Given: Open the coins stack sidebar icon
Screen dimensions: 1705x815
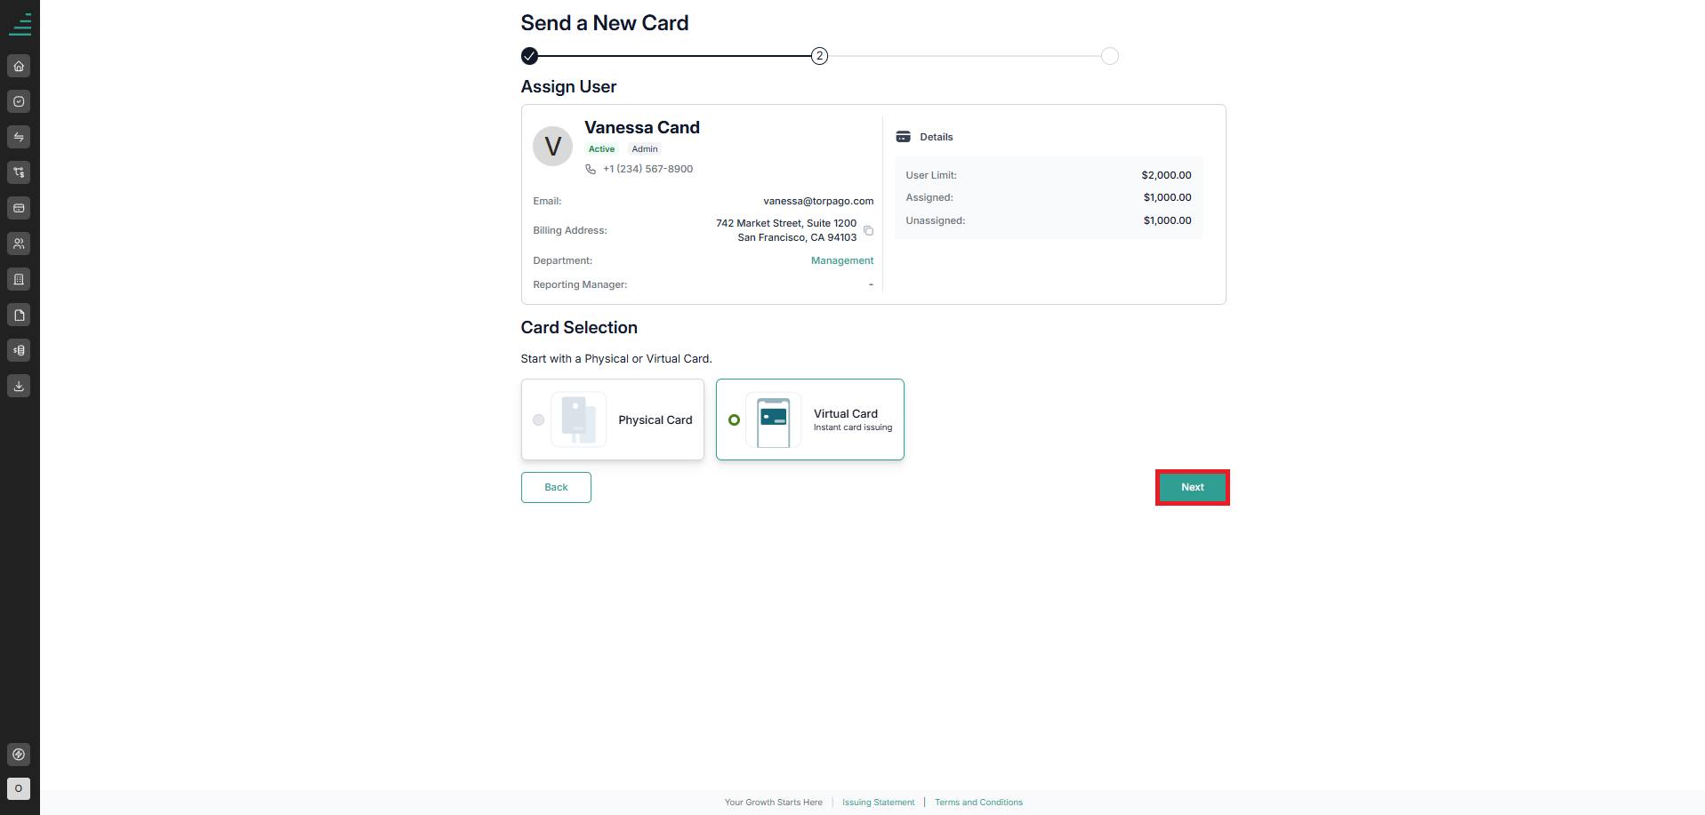Looking at the screenshot, I should coord(19,350).
